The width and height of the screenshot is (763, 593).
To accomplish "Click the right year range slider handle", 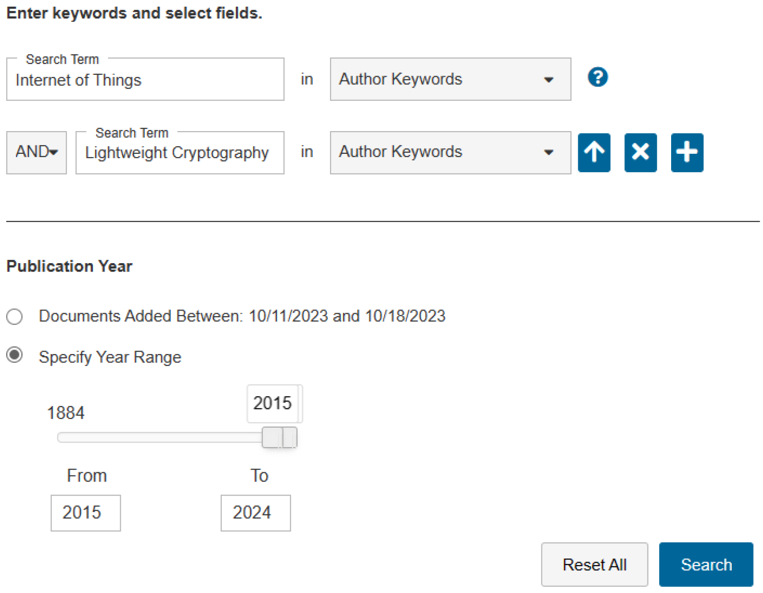I will pyautogui.click(x=290, y=437).
